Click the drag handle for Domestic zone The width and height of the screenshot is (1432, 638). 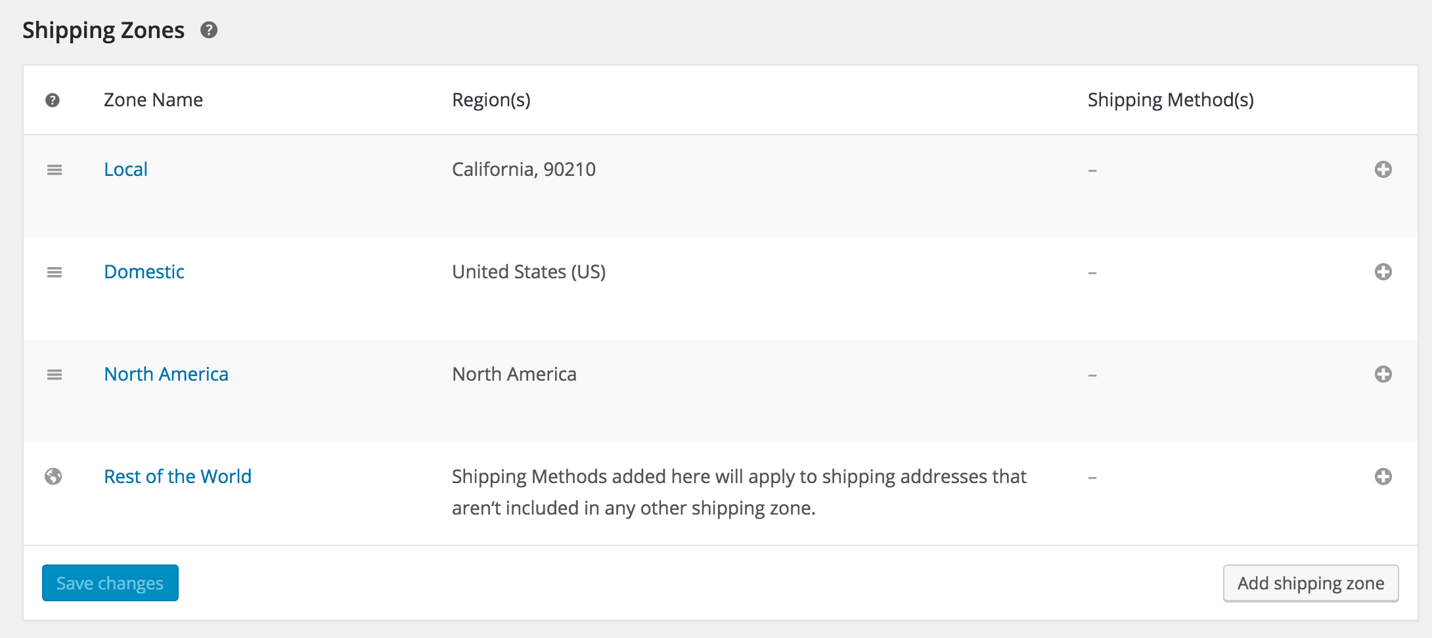point(55,272)
